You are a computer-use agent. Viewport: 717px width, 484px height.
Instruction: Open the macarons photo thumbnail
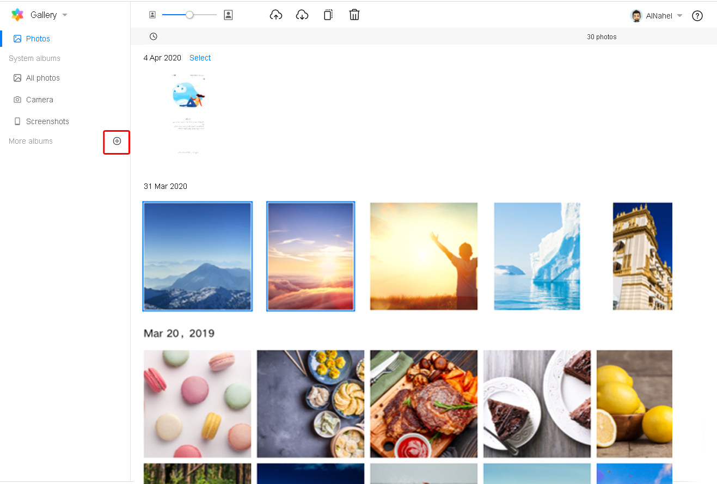197,403
